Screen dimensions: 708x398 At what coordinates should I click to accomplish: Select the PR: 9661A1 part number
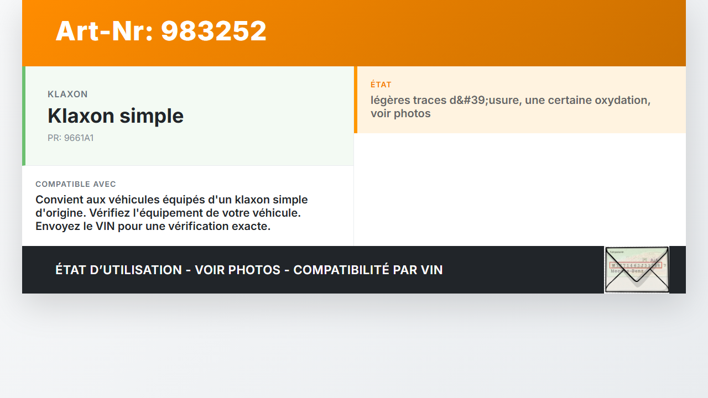(71, 138)
